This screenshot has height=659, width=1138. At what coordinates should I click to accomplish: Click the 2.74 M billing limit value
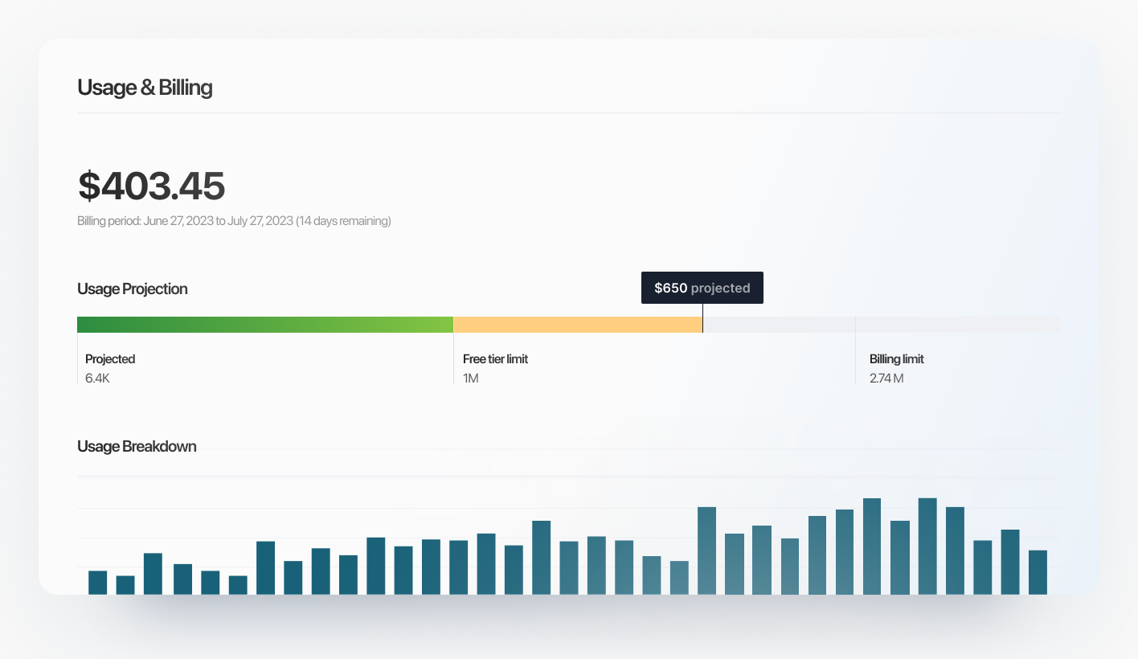pos(886,378)
